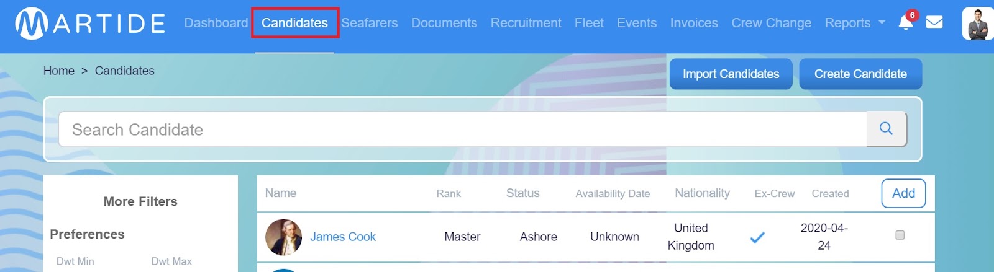Sort by the Name column header
Viewport: 994px width, 272px height.
click(x=281, y=193)
